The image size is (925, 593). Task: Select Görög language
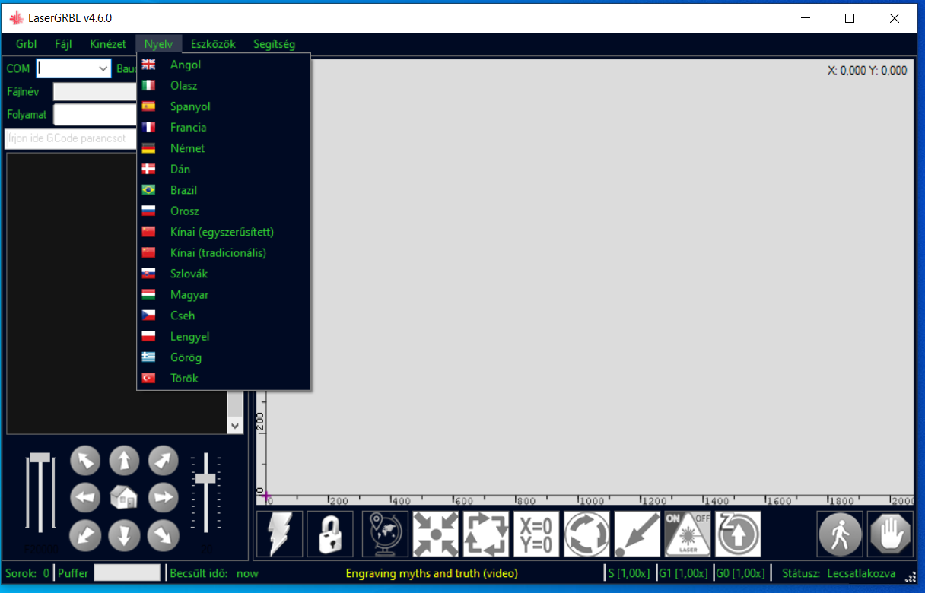(224, 357)
